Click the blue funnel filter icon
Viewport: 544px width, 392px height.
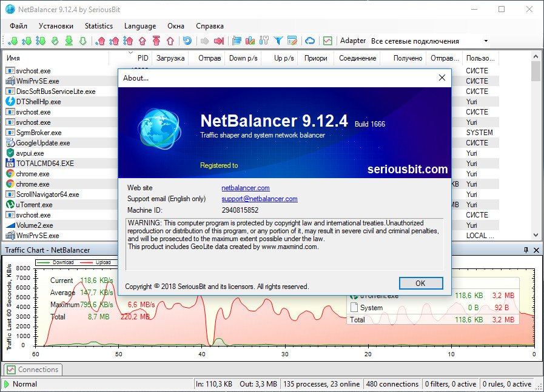click(x=278, y=41)
